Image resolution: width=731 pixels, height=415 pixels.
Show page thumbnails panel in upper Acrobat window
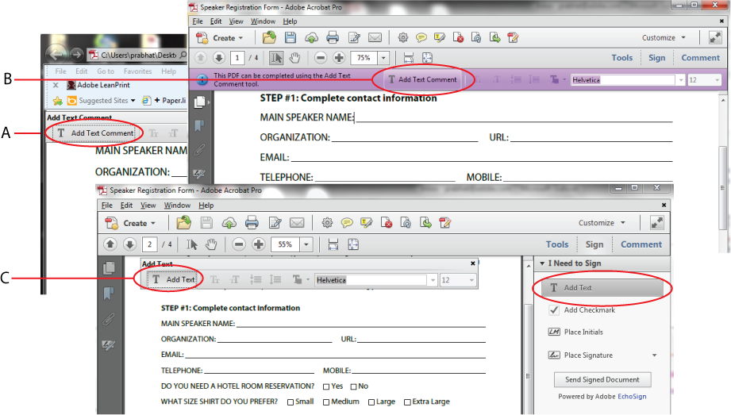[x=199, y=102]
